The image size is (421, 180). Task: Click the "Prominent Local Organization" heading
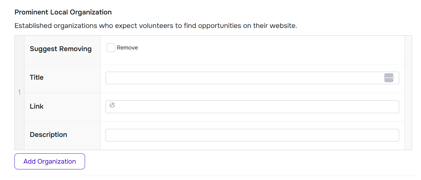tap(63, 12)
